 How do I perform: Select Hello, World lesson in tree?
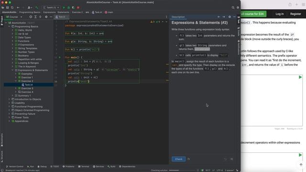pyautogui.click(x=25, y=30)
